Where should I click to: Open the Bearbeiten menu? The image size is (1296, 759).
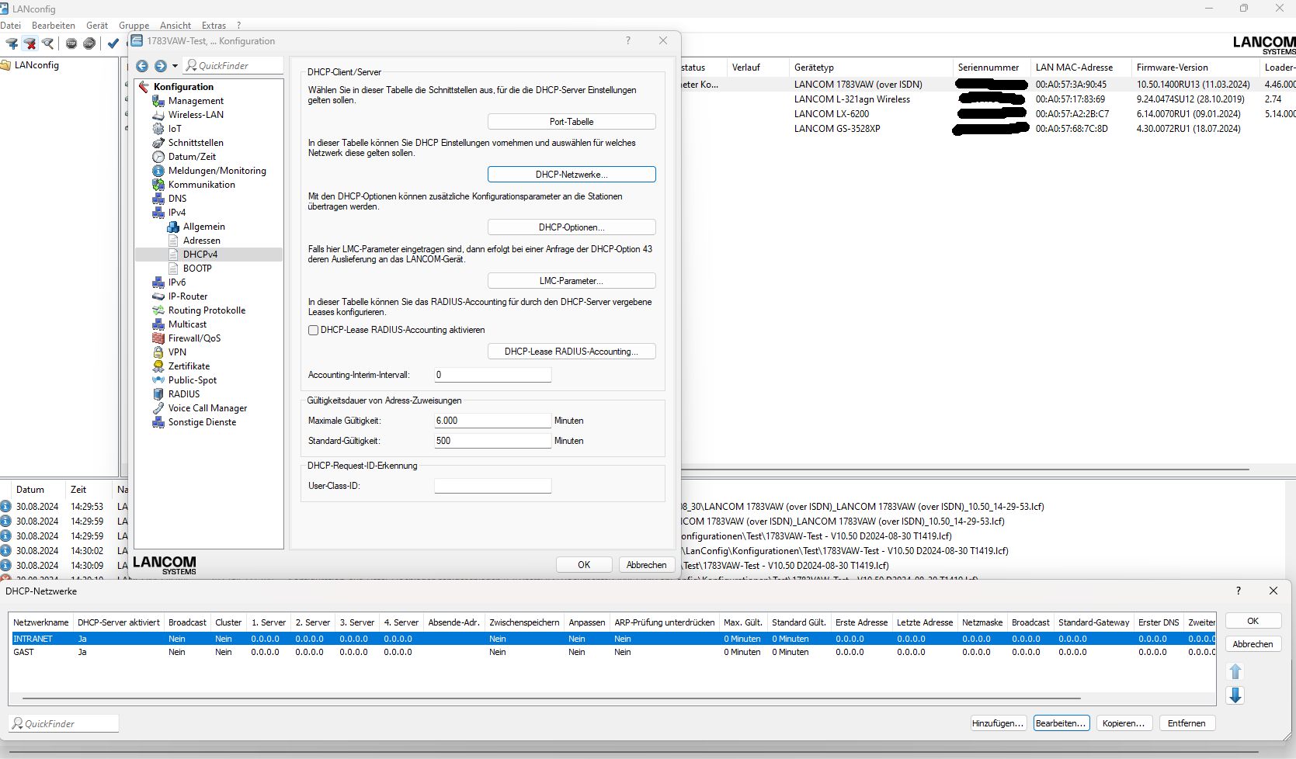coord(54,25)
